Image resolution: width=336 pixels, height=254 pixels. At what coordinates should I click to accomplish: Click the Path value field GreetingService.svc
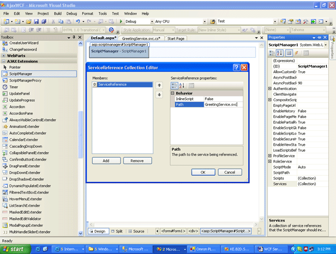click(x=224, y=104)
